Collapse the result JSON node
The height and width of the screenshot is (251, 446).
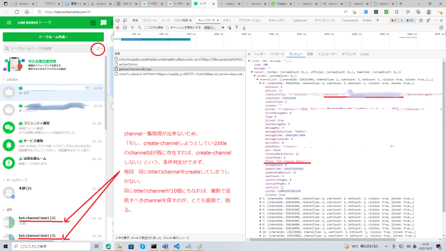coord(252,72)
